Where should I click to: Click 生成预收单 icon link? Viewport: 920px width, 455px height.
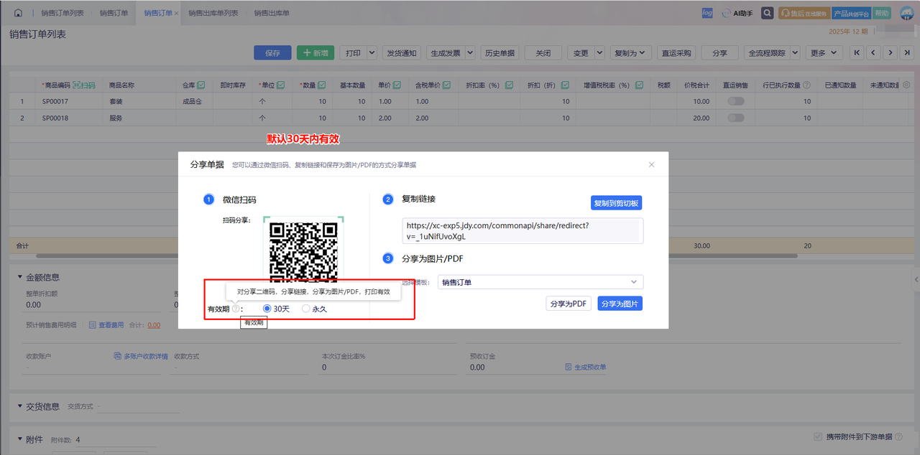coord(586,367)
